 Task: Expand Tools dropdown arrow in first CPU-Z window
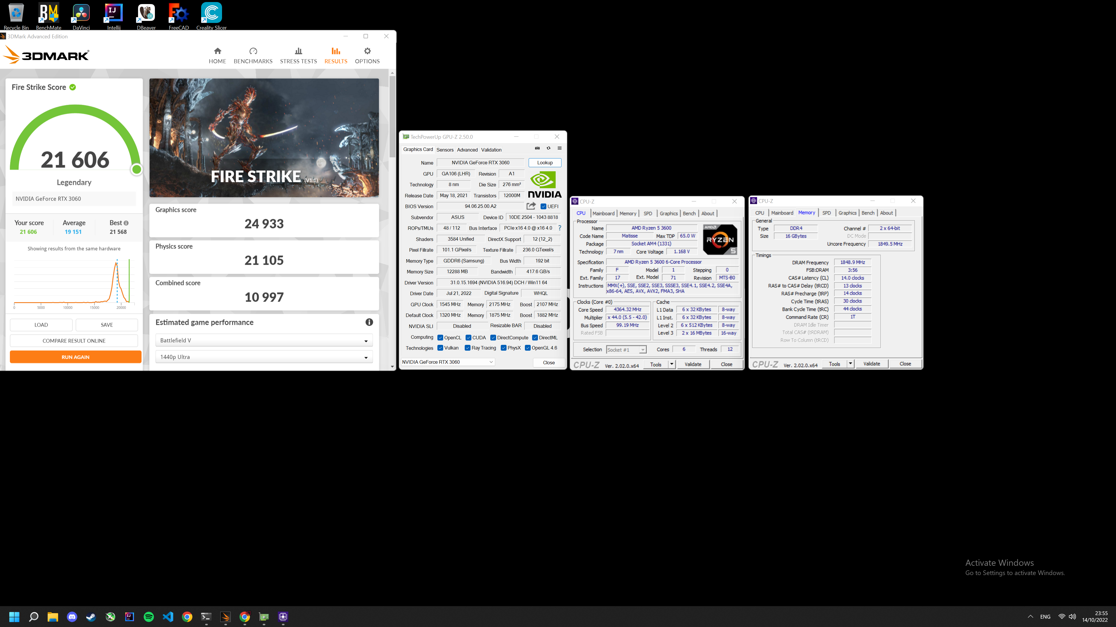[672, 364]
